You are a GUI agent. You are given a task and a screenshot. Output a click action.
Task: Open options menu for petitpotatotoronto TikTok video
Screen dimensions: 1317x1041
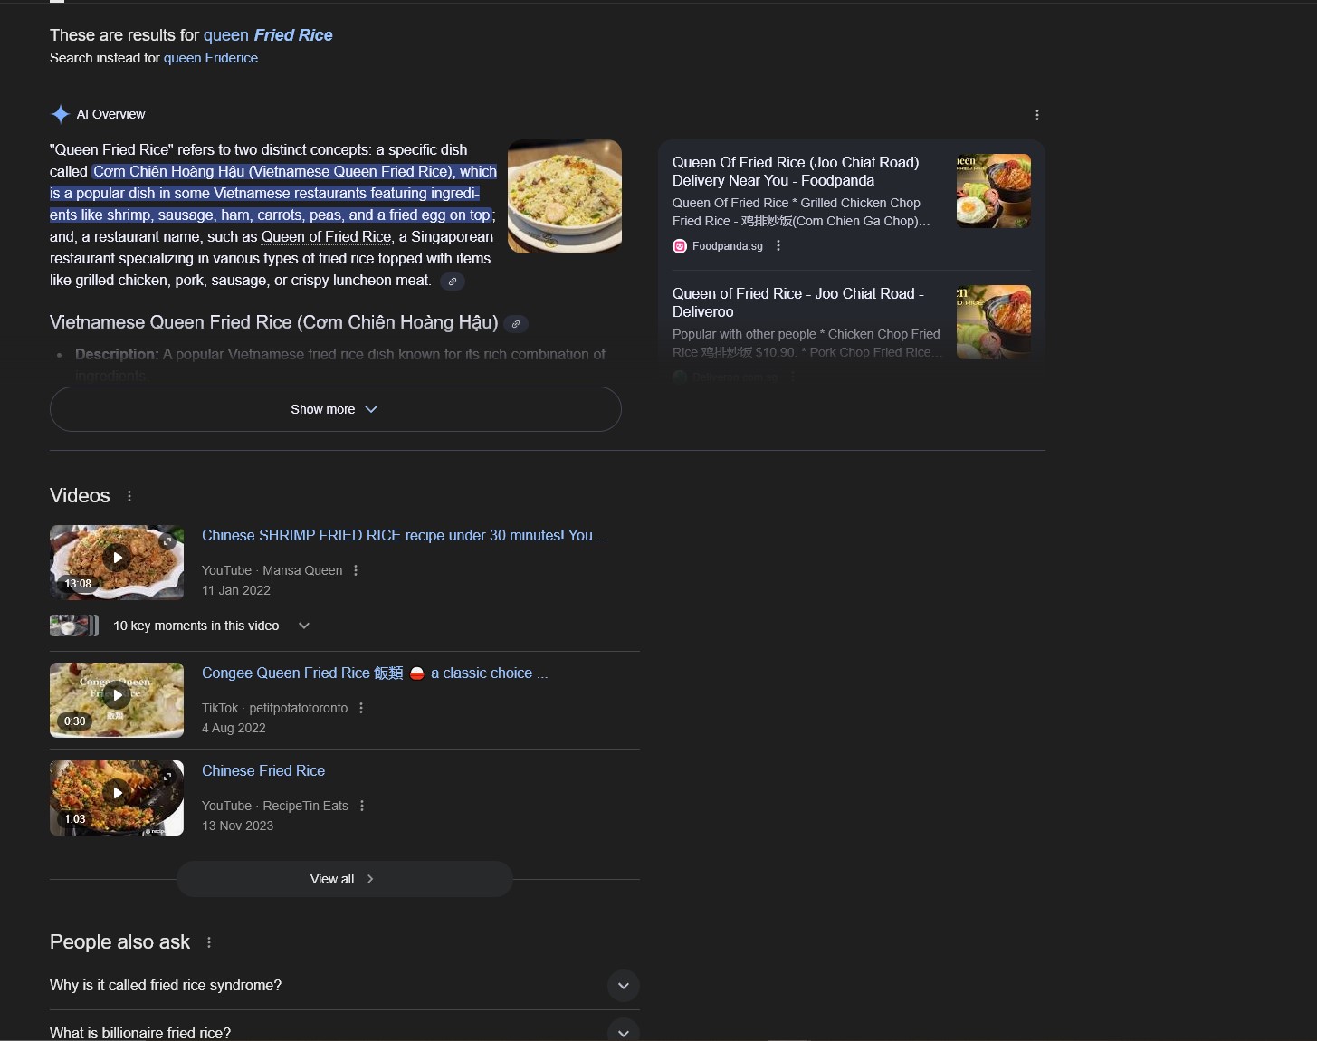(x=361, y=708)
